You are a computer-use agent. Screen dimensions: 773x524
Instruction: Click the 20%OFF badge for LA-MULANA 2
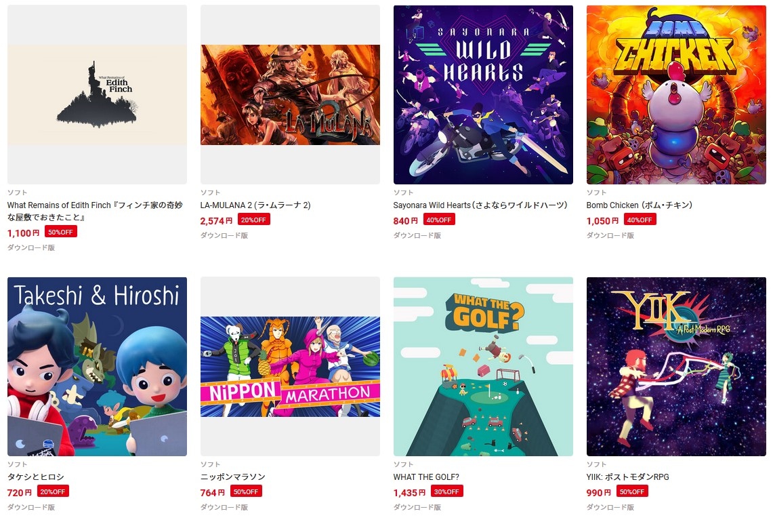point(254,220)
